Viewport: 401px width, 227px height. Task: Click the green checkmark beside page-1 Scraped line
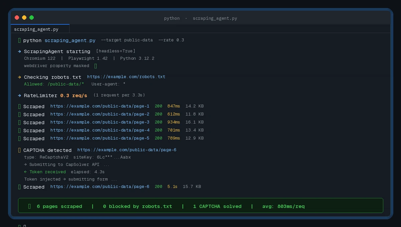[x=19, y=106]
